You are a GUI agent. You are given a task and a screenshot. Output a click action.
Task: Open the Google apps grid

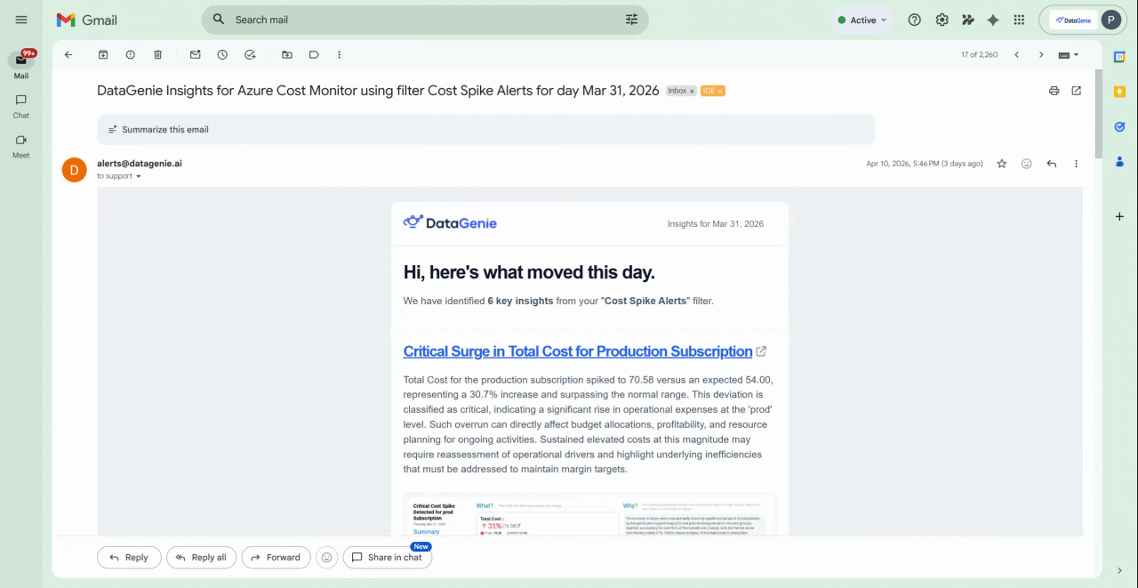pyautogui.click(x=1019, y=20)
